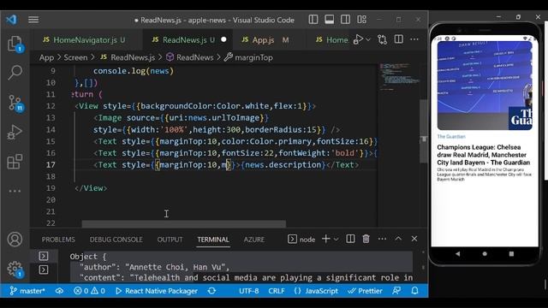Close the bottom panel
Screen dimensions: 548x308
point(414,239)
